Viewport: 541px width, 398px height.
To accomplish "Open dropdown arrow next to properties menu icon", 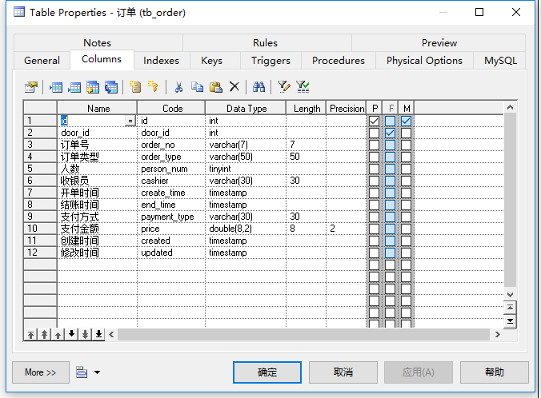I will (x=98, y=372).
